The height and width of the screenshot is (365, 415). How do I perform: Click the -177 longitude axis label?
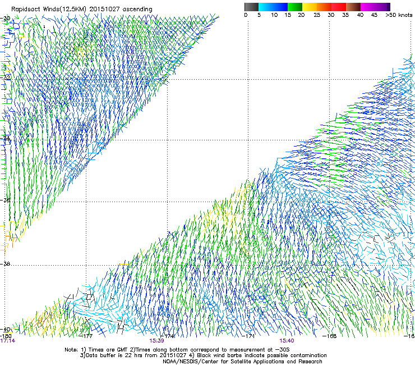click(x=86, y=336)
